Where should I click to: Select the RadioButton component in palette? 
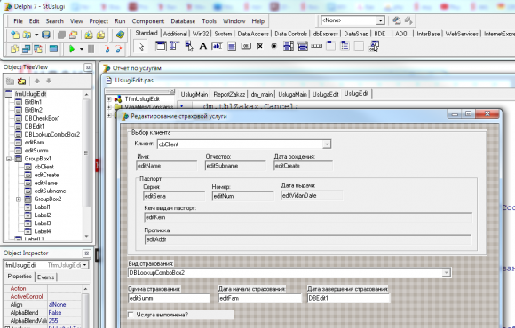(273, 46)
